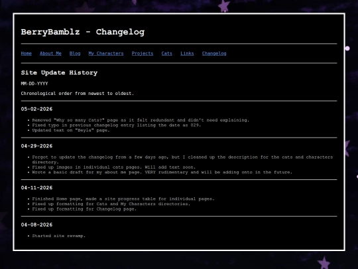Image resolution: width=358 pixels, height=269 pixels.
Task: Click 'Fixed up formatting for Changelog page' bullet
Action: click(84, 209)
